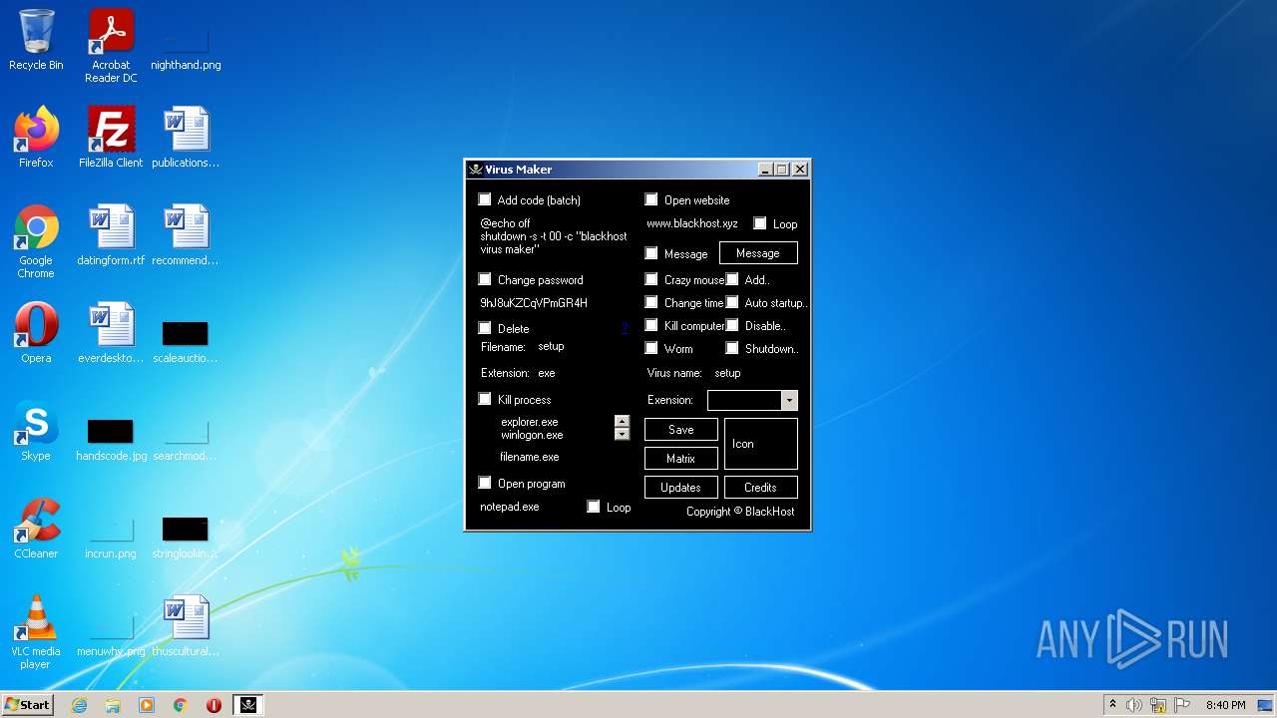The image size is (1277, 718).
Task: Select the FileZilla Client shortcut
Action: [111, 138]
